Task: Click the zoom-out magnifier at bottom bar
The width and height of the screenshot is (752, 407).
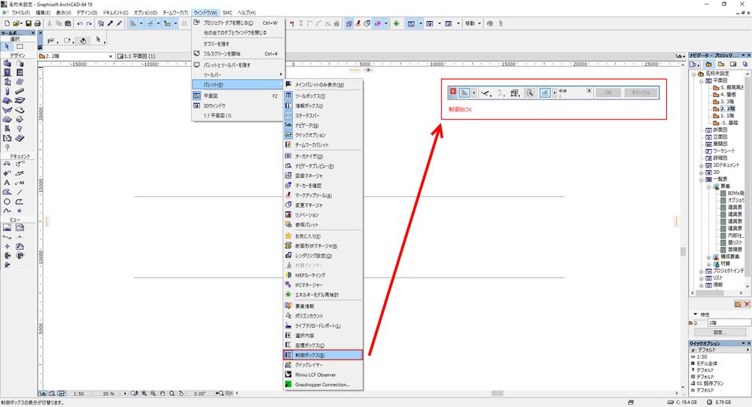Action: (153, 393)
